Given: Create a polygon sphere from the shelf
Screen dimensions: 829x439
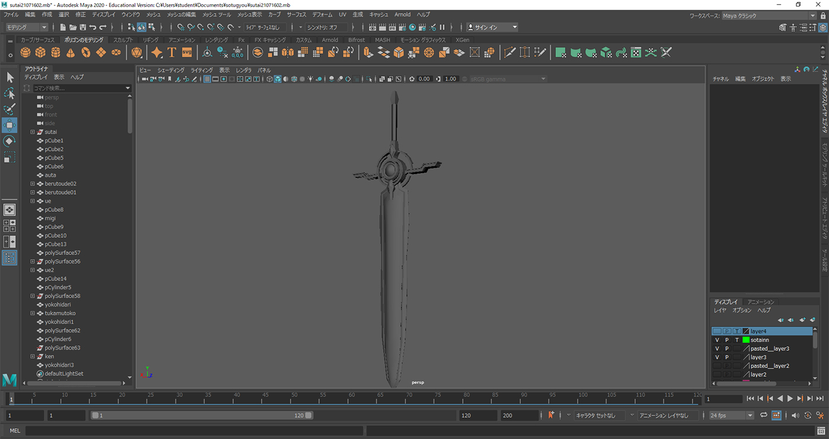Looking at the screenshot, I should tap(25, 53).
